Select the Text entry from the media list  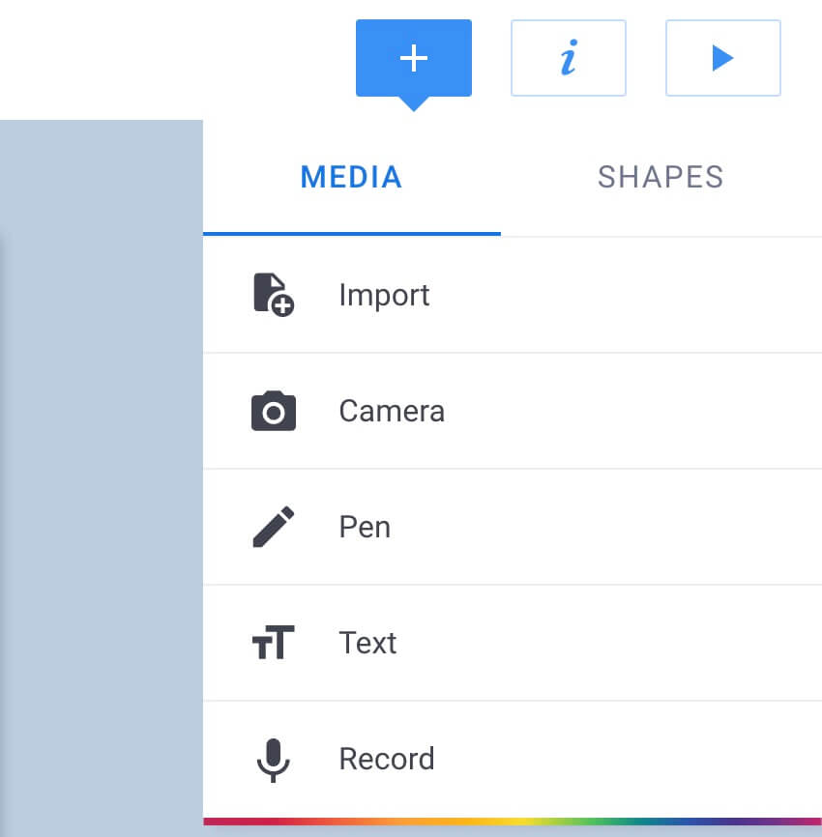[x=367, y=642]
